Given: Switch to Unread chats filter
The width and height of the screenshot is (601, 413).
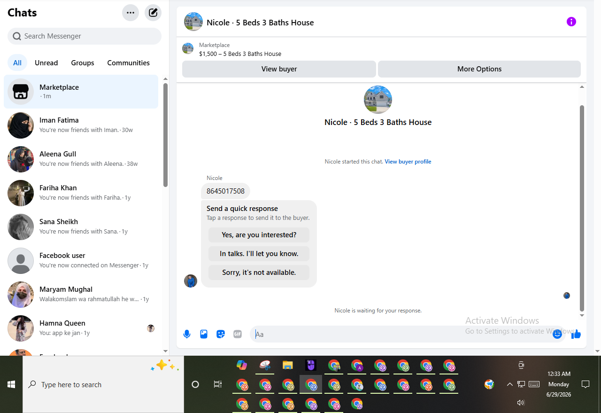Looking at the screenshot, I should [x=46, y=63].
